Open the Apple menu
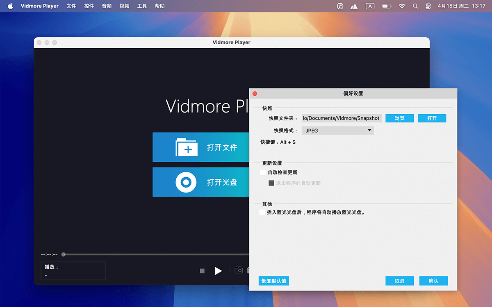This screenshot has width=492, height=307. pyautogui.click(x=10, y=6)
